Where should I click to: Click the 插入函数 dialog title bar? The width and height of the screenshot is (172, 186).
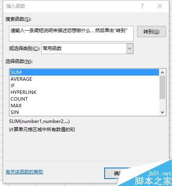[72, 6]
